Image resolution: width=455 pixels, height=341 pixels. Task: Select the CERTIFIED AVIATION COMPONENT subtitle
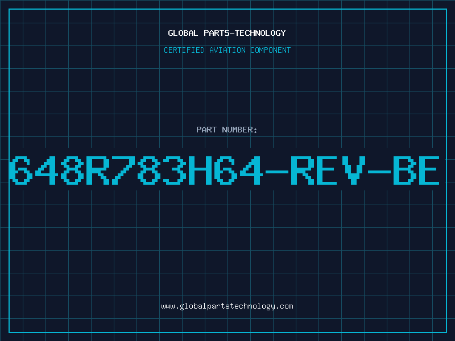pyautogui.click(x=227, y=50)
